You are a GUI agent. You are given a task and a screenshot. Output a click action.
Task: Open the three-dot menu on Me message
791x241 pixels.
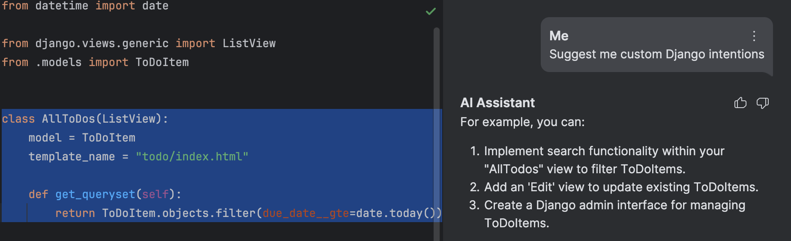[x=754, y=36]
